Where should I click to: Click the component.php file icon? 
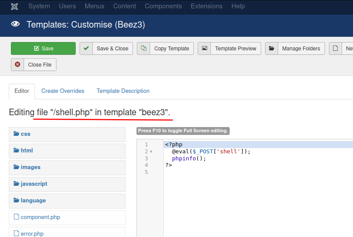[16, 217]
